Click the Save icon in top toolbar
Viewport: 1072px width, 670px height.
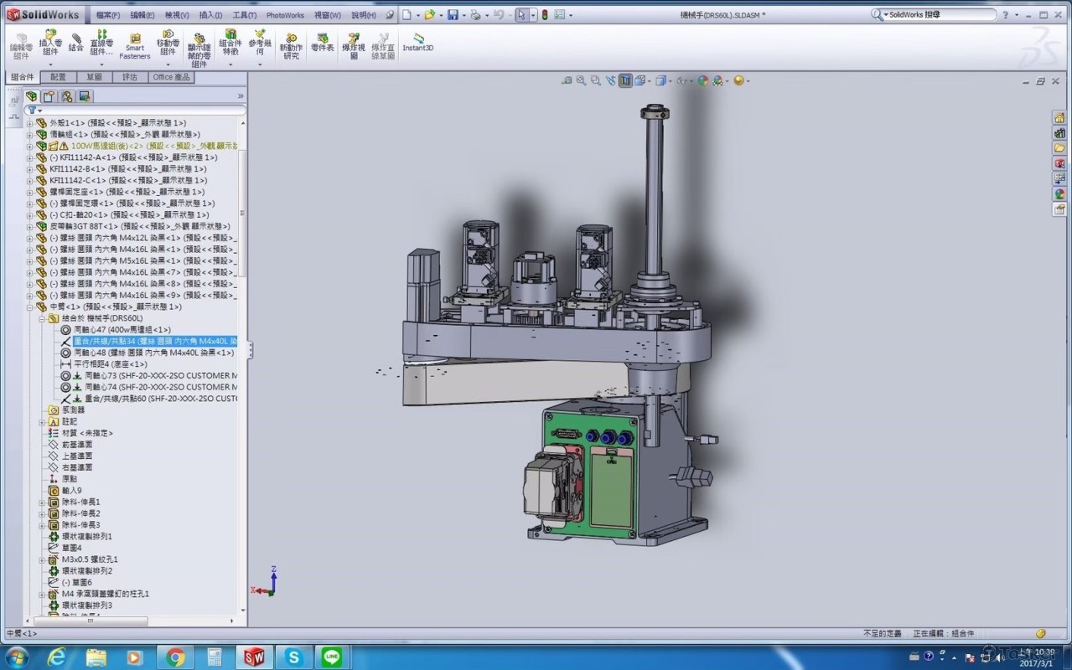[453, 15]
